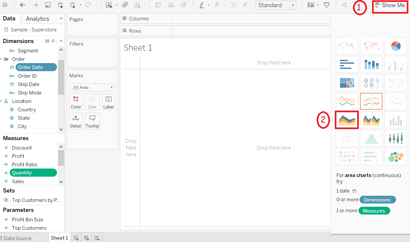Choose the discrete area chart thumbnail

pyautogui.click(x=371, y=120)
